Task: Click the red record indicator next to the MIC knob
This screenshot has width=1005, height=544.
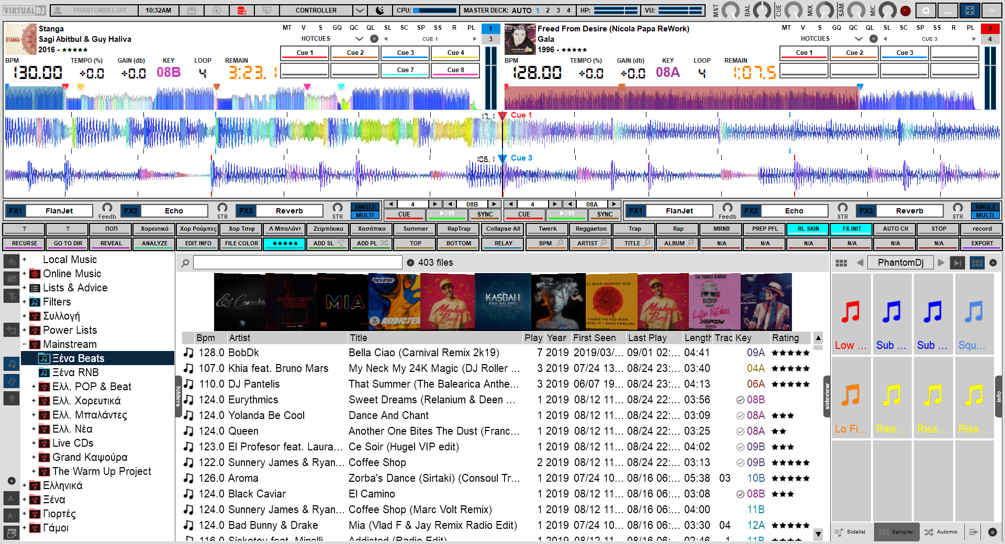Action: [x=905, y=10]
